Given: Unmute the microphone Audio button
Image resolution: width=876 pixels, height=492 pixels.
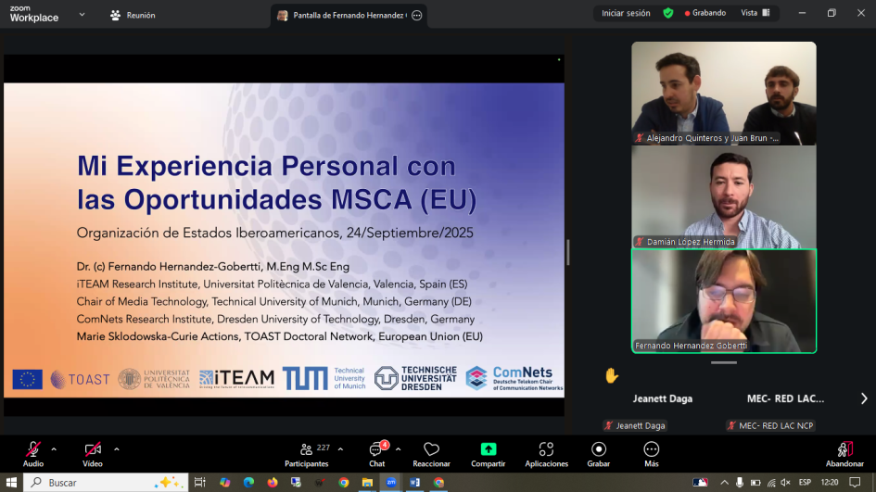Looking at the screenshot, I should [33, 451].
